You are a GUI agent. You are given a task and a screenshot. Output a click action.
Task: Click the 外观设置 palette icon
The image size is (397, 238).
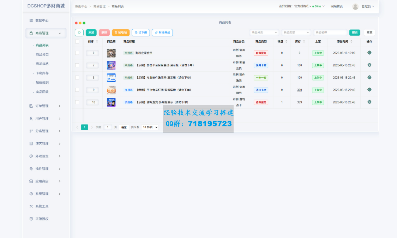(x=31, y=156)
